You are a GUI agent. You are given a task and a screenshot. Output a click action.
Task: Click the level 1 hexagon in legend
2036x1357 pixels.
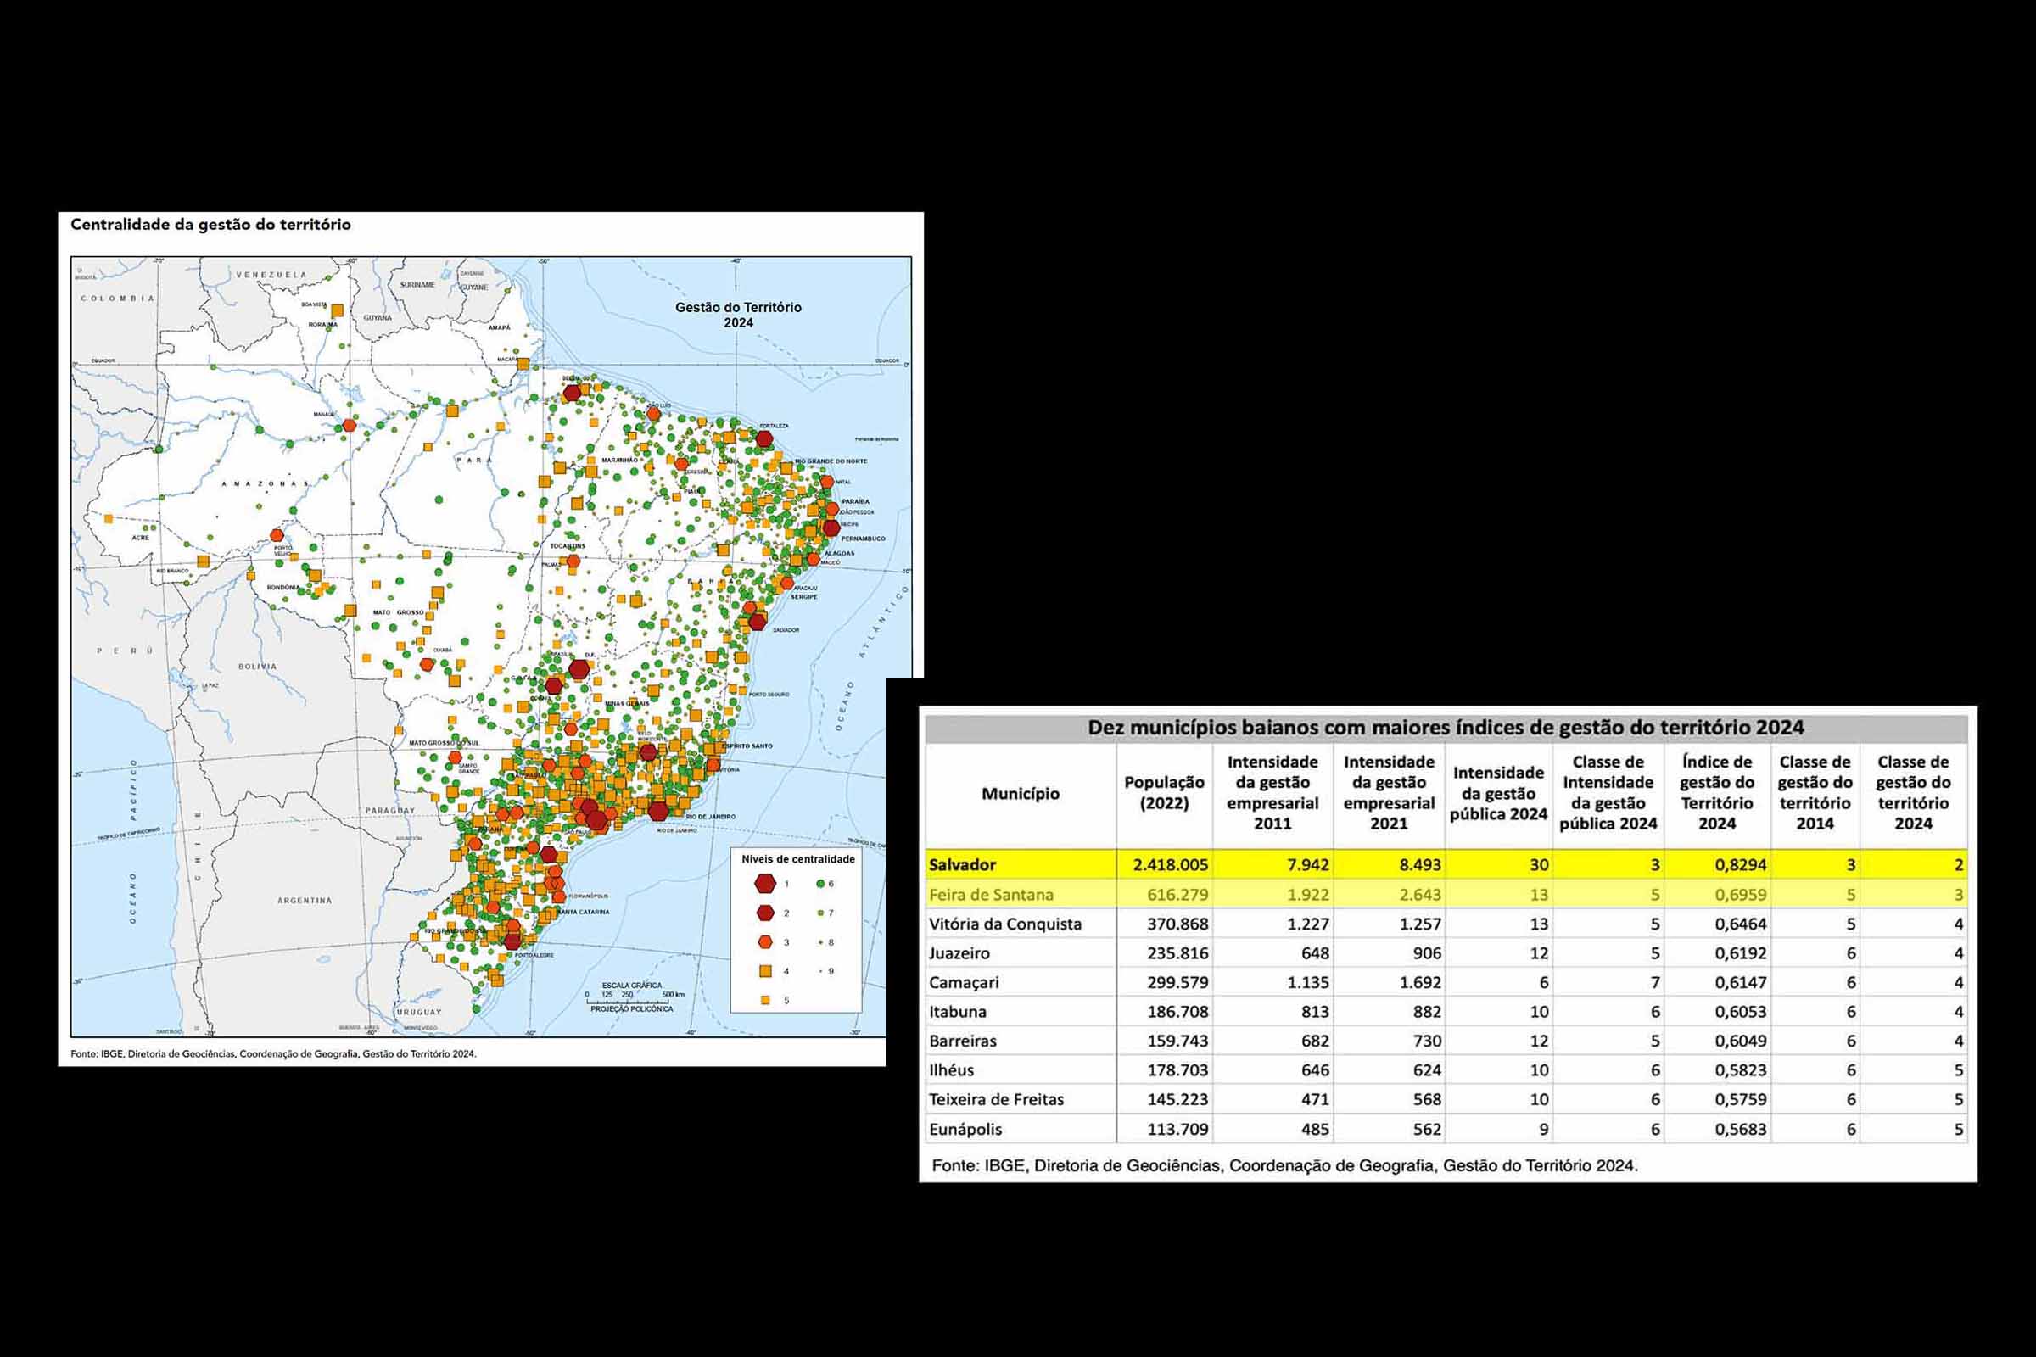764,884
